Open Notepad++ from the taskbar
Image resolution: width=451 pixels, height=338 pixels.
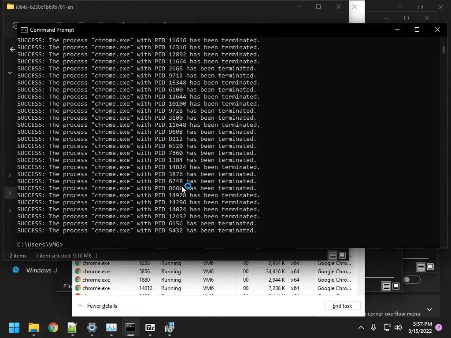[72, 327]
